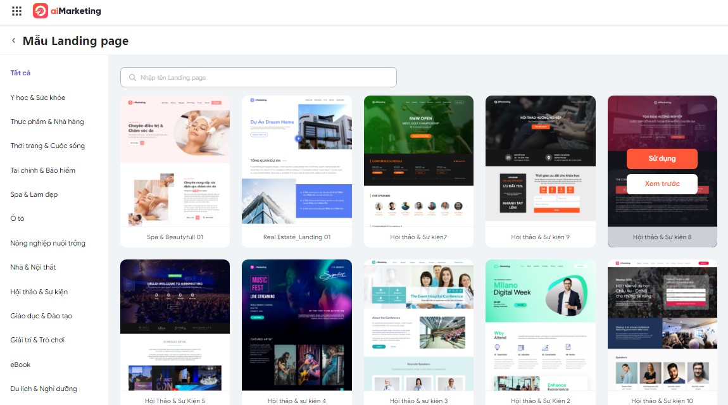Click the Spa & Beautyfull 01 label

(175, 237)
